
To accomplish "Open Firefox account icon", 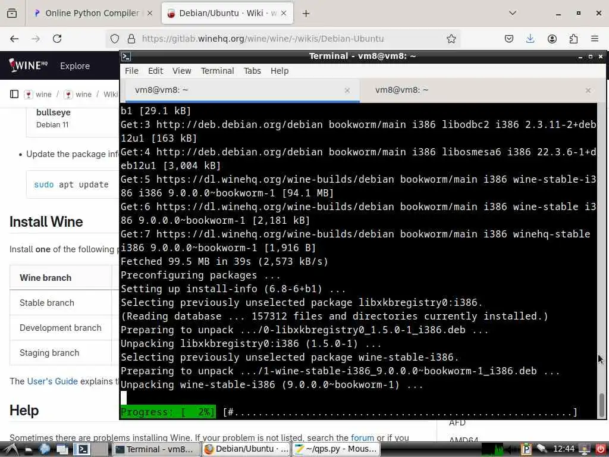I will (552, 39).
